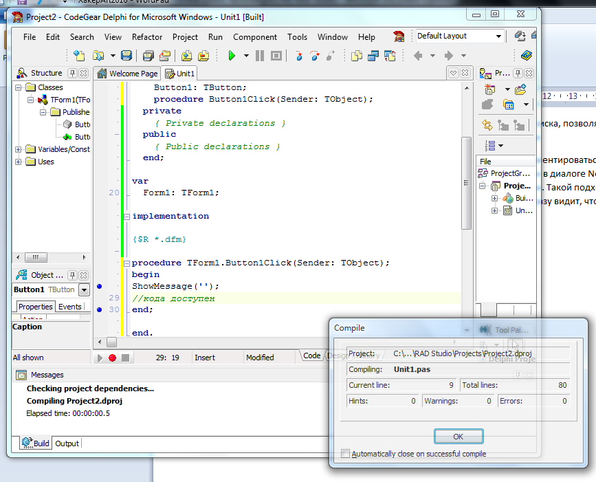The width and height of the screenshot is (596, 482).
Task: Click the View Unit toolbar icon
Action: pyautogui.click(x=357, y=56)
